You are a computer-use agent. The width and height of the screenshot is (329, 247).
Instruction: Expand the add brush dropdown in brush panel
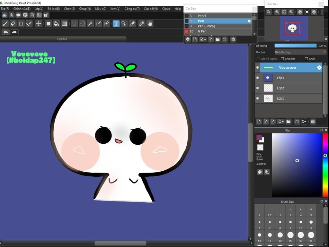point(205,39)
